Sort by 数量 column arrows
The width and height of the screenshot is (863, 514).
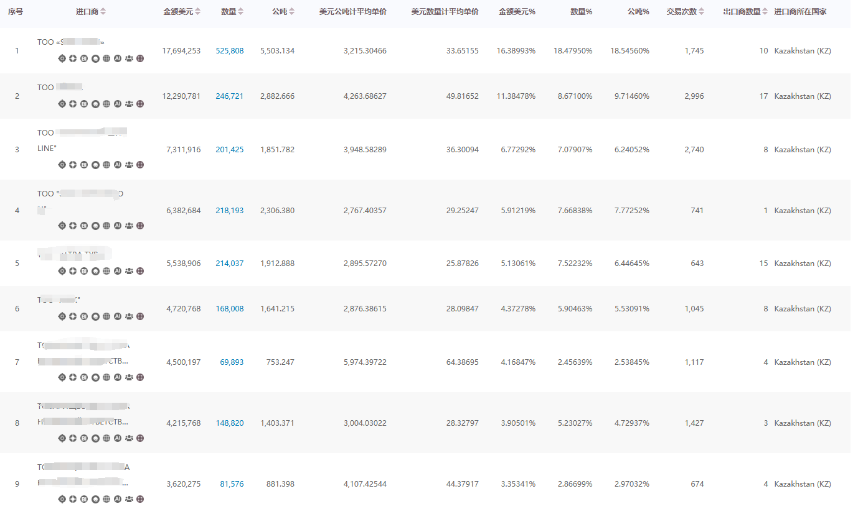[x=240, y=12]
